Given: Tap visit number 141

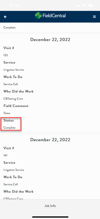Looking at the screenshot, I should click(x=5, y=155).
